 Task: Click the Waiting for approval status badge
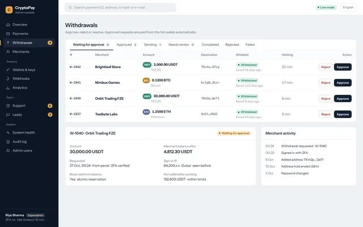[234, 133]
